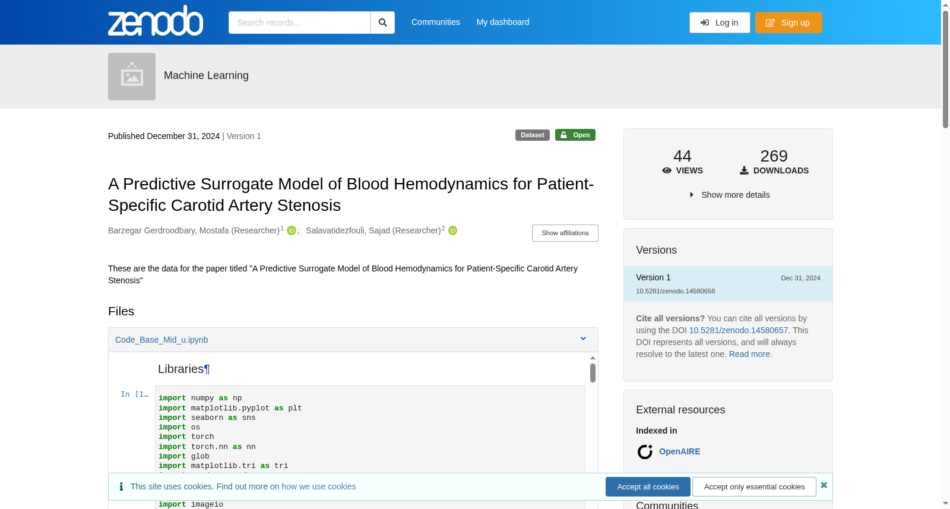Open the Machine Learning community link
This screenshot has width=950, height=509.
pos(206,75)
